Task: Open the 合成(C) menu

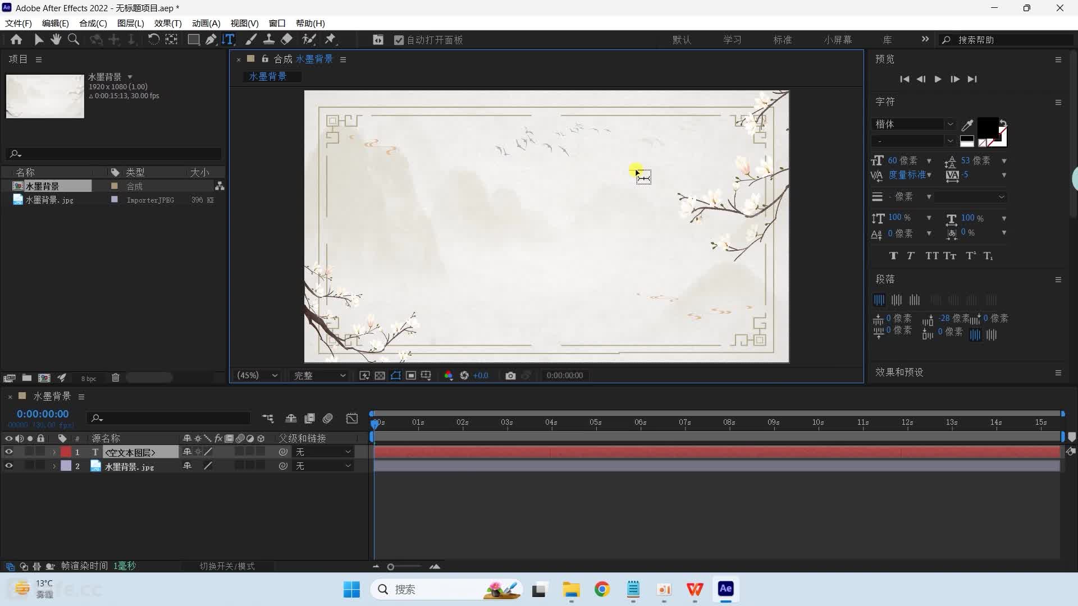Action: point(93,23)
